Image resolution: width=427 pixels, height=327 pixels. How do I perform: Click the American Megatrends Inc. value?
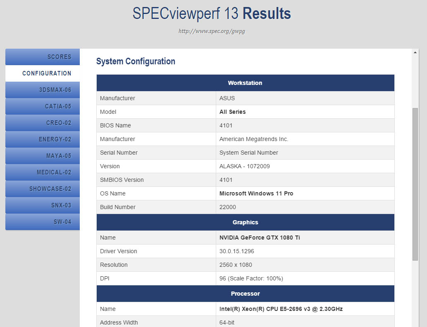pos(254,139)
